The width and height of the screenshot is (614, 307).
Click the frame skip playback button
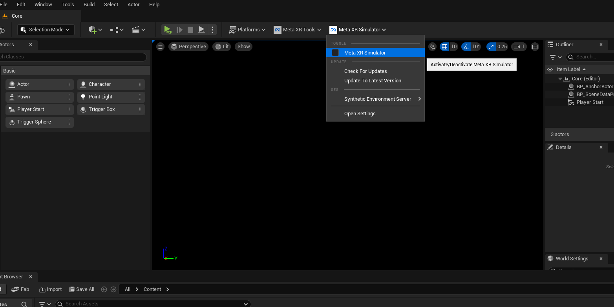point(179,29)
